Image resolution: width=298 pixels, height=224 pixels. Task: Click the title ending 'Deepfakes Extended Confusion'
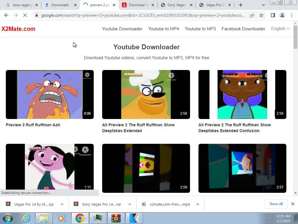click(235, 128)
